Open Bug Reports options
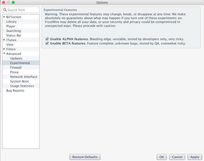This screenshot has height=161, width=204. [15, 91]
